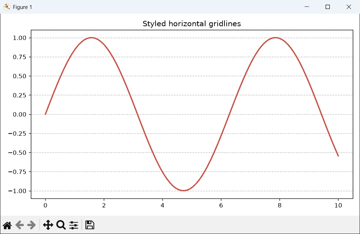The image size is (360, 234).
Task: Click the x-axis tick label 6
Action: point(221,205)
